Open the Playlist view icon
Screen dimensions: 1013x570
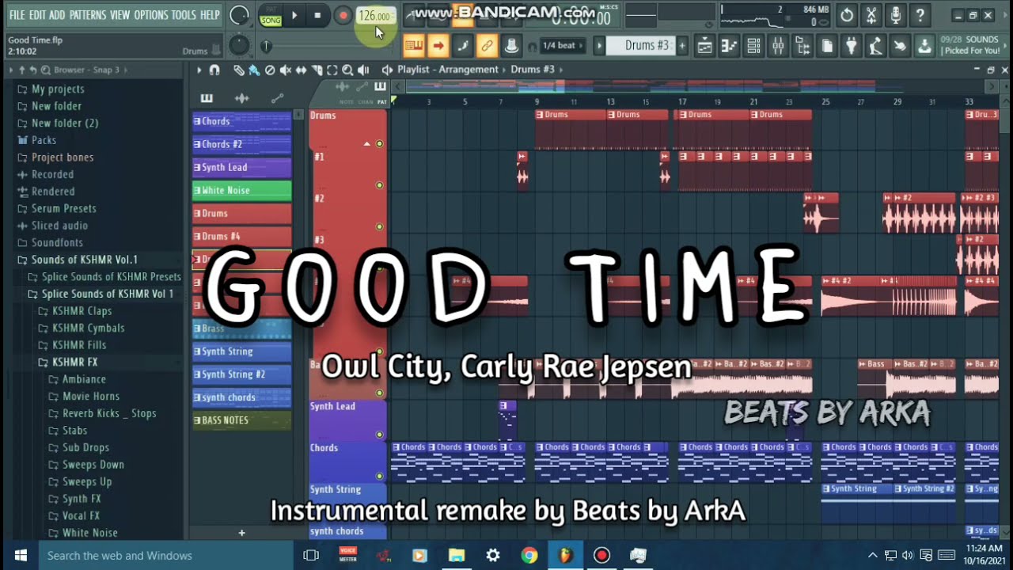(x=704, y=46)
